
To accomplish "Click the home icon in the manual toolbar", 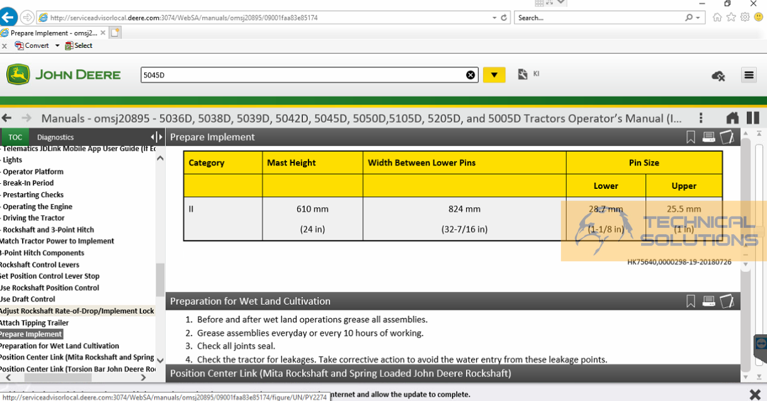I will point(732,118).
